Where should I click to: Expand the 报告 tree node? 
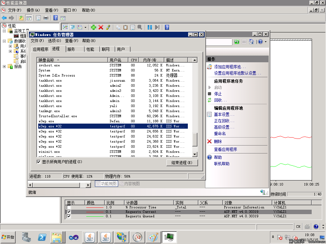pyautogui.click(x=4, y=67)
